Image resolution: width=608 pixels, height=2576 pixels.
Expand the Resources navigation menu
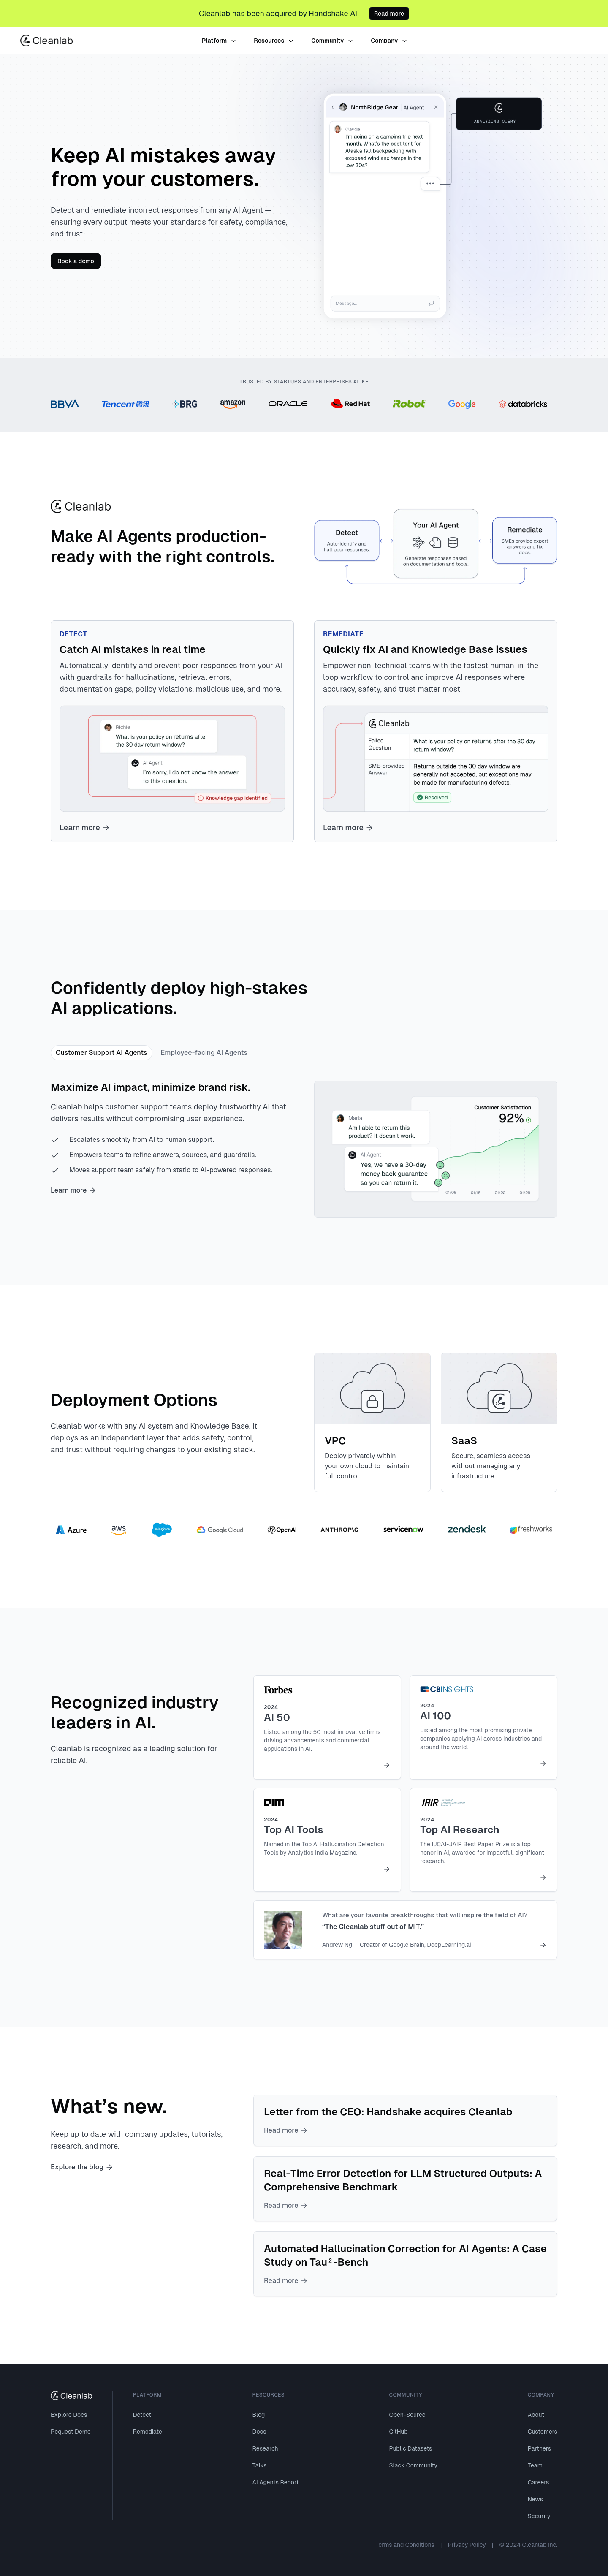coord(274,41)
